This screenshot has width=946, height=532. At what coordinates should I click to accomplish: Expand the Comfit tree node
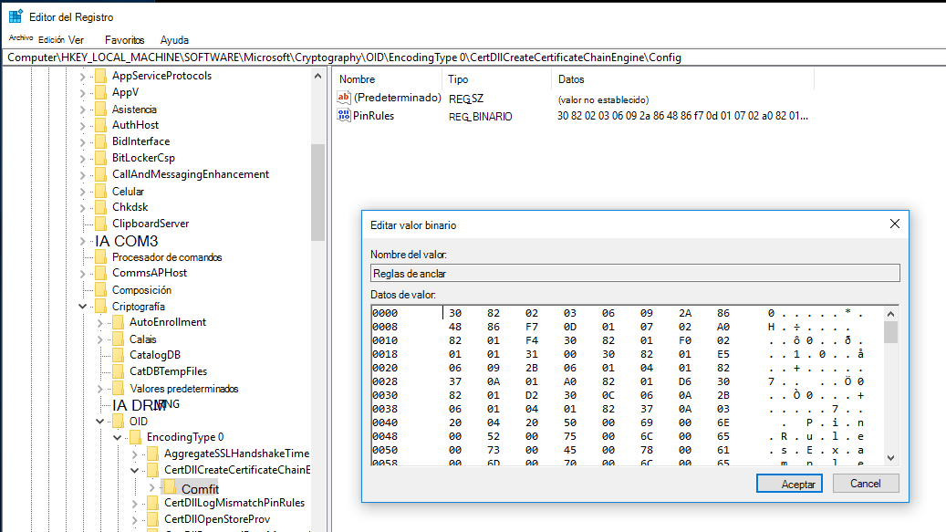(152, 486)
